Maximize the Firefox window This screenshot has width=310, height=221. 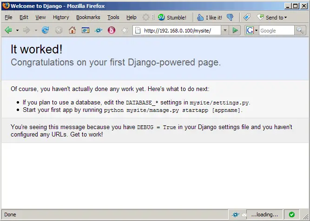click(x=296, y=6)
